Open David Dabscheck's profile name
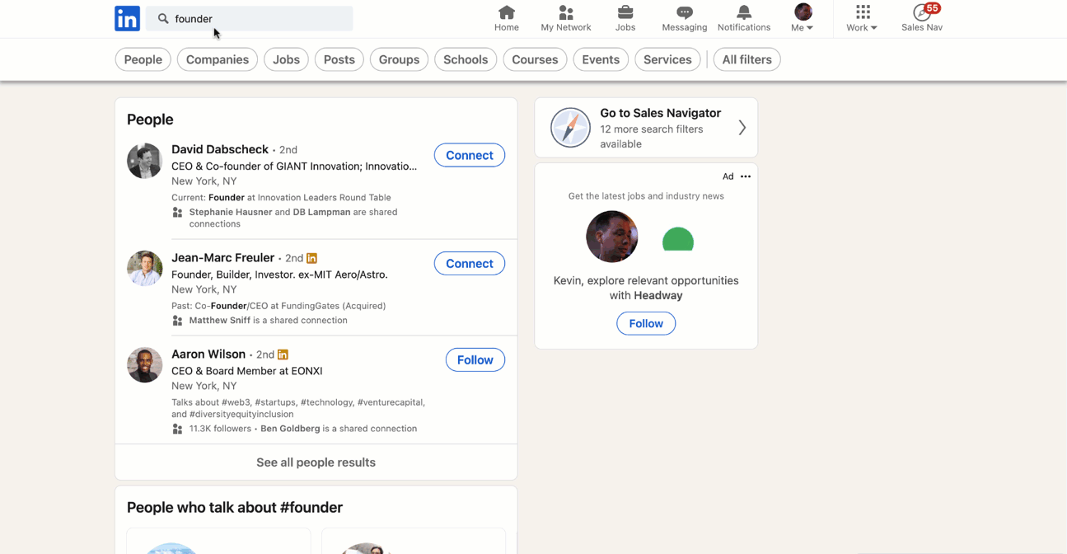1067x554 pixels. click(220, 149)
